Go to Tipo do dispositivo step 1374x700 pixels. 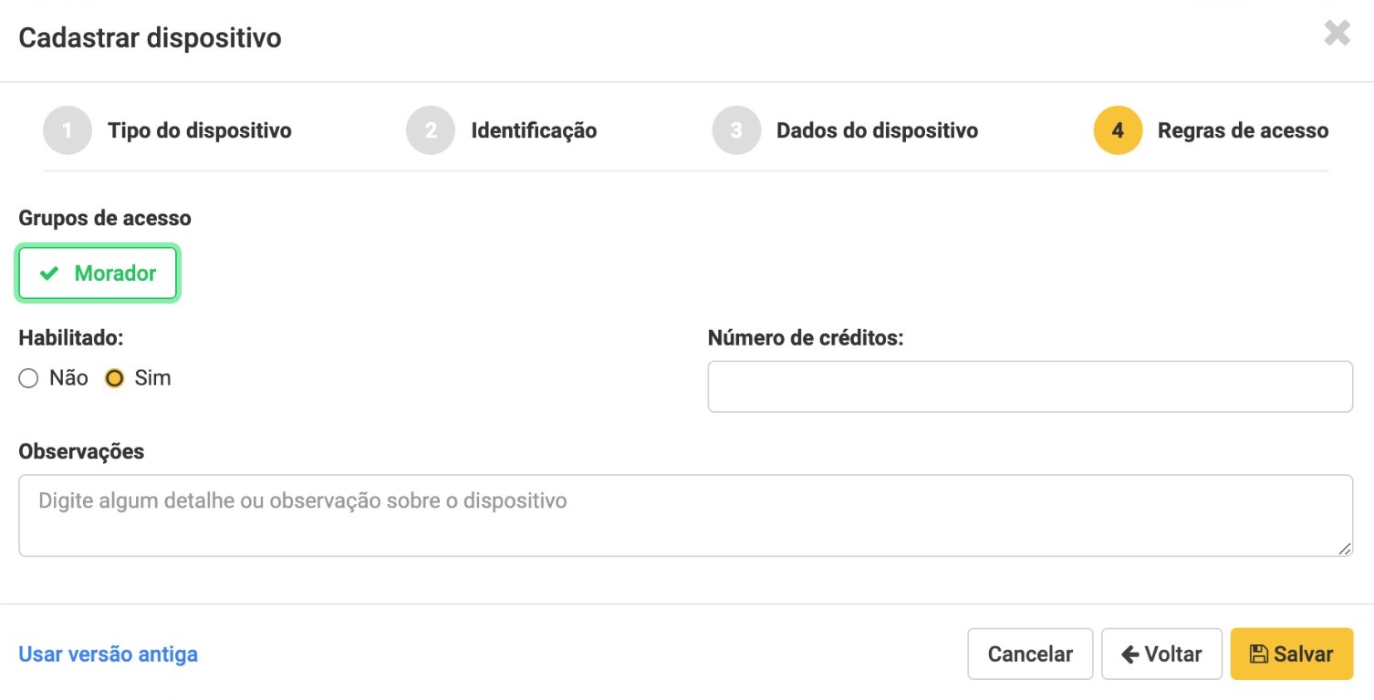(200, 130)
